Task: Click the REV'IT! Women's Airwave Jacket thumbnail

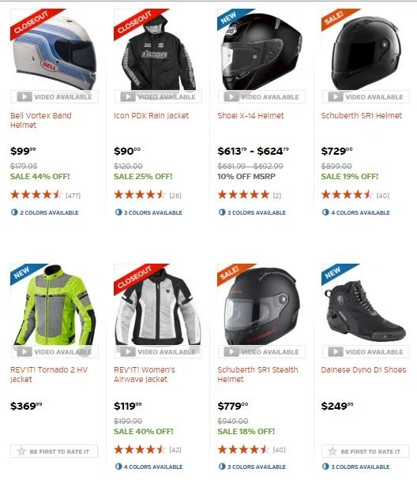Action: click(x=158, y=305)
